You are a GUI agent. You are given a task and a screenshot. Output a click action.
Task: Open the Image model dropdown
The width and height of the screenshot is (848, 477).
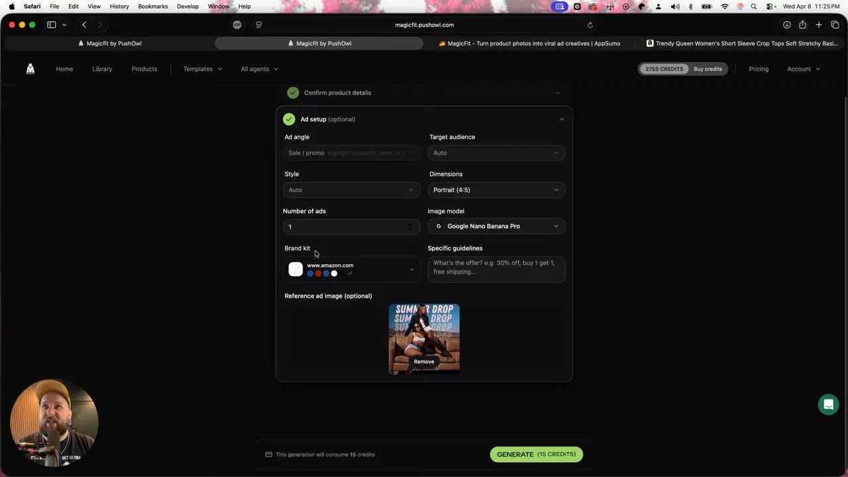[x=496, y=227]
